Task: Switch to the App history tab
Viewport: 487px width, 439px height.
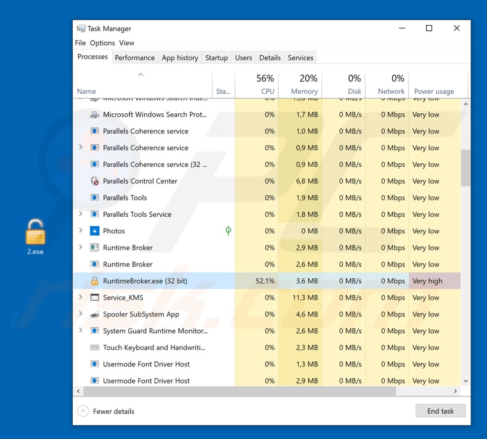Action: (x=180, y=58)
